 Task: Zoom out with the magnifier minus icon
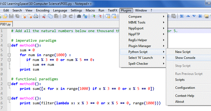[x=100, y=16]
